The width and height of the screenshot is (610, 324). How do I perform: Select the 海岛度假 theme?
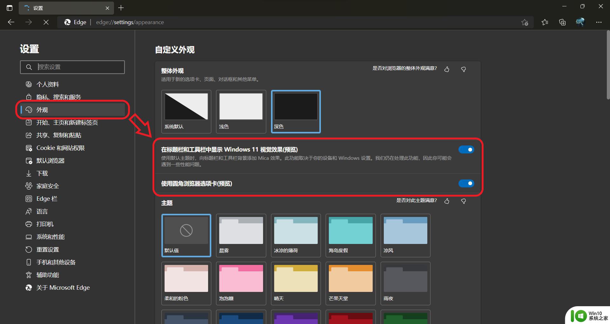point(350,235)
